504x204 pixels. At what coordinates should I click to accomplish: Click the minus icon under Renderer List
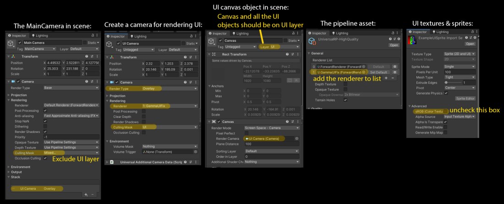393,78
